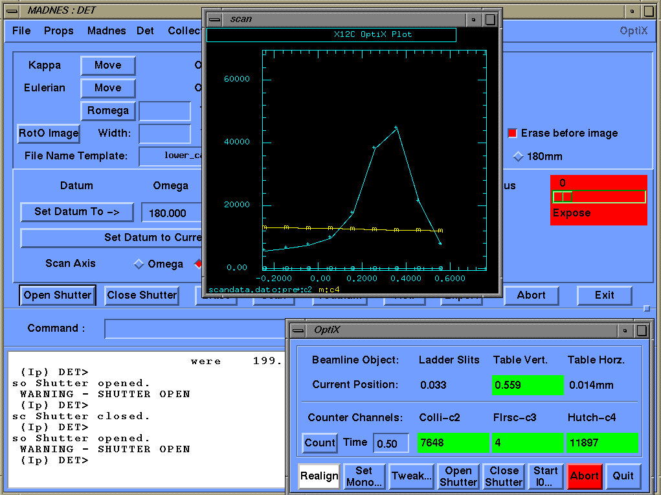
Task: Click the Expose progress bar
Action: (x=599, y=197)
